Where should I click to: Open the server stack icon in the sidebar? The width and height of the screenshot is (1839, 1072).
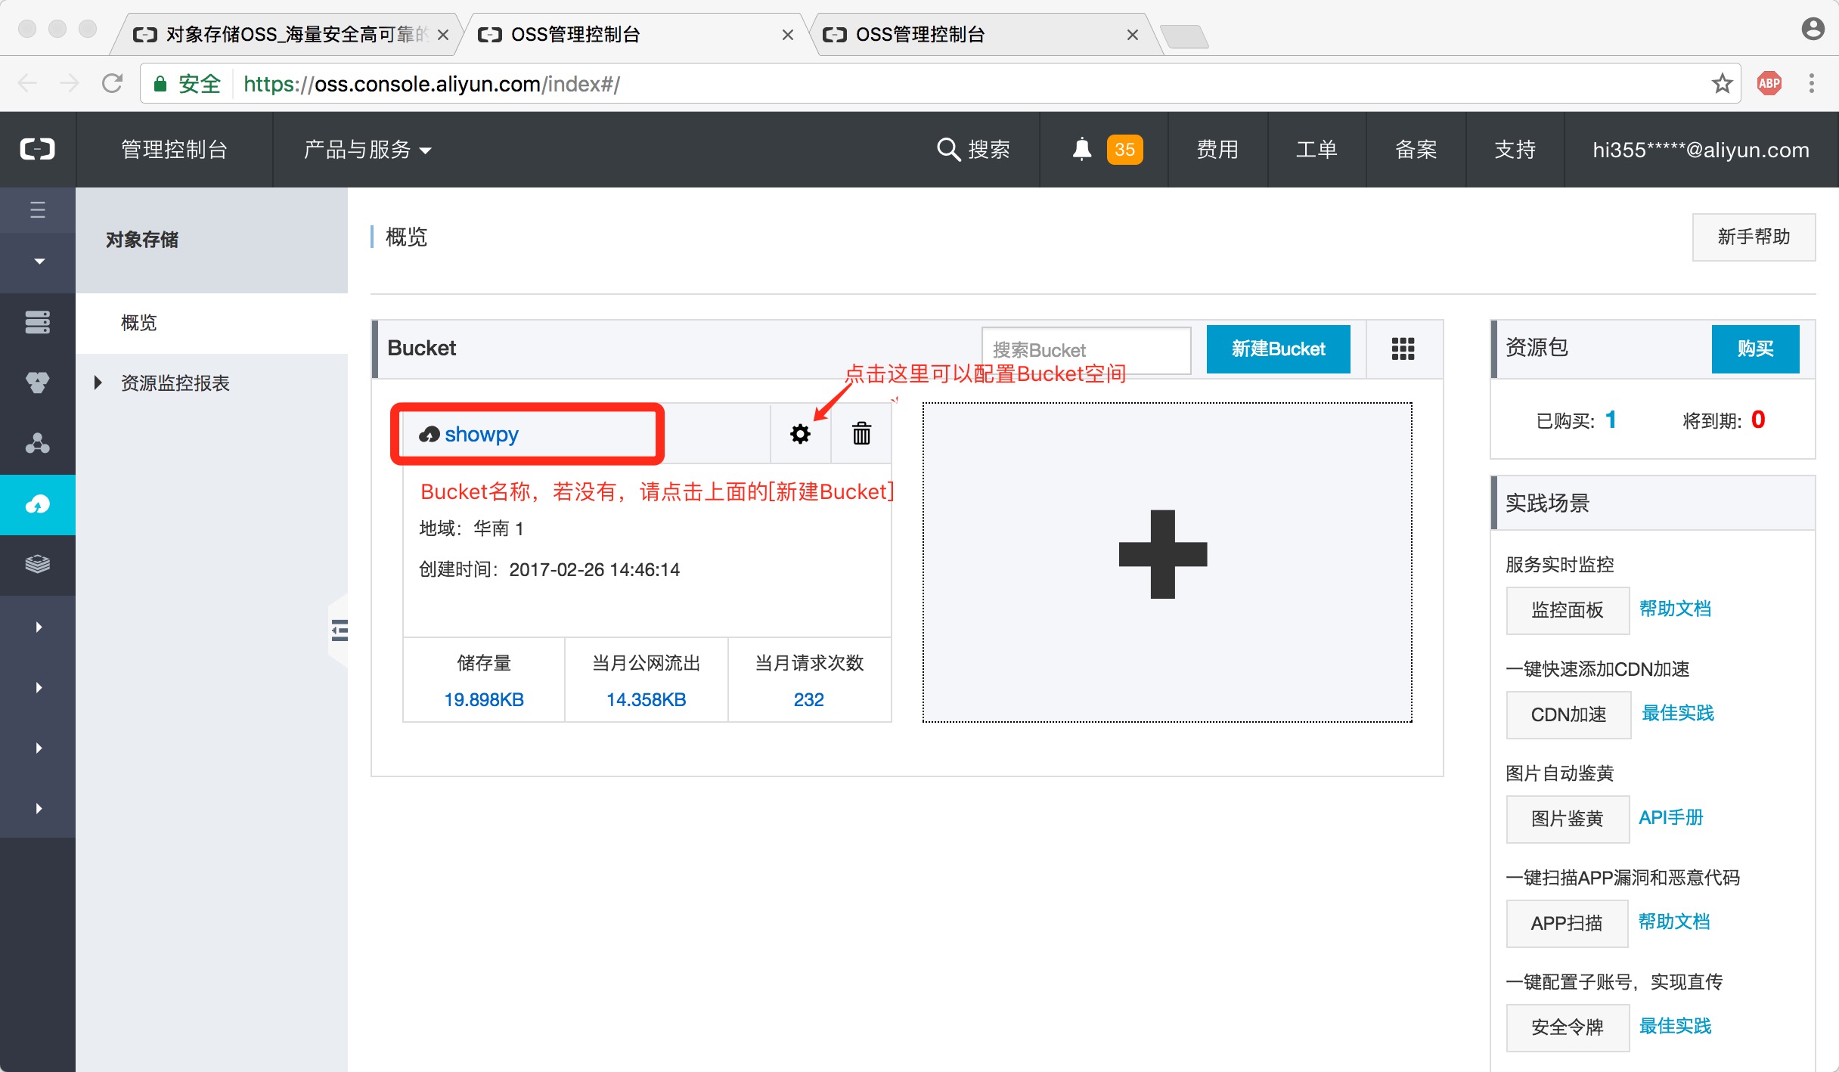(x=38, y=322)
